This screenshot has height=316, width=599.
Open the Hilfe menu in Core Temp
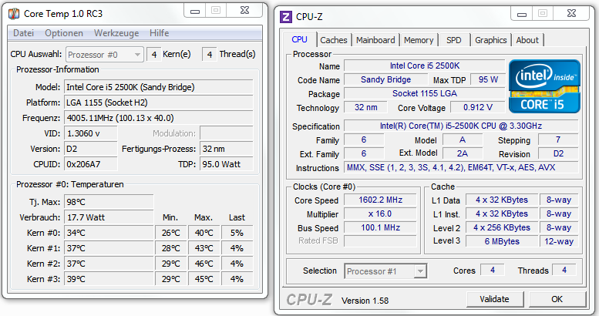click(x=160, y=33)
